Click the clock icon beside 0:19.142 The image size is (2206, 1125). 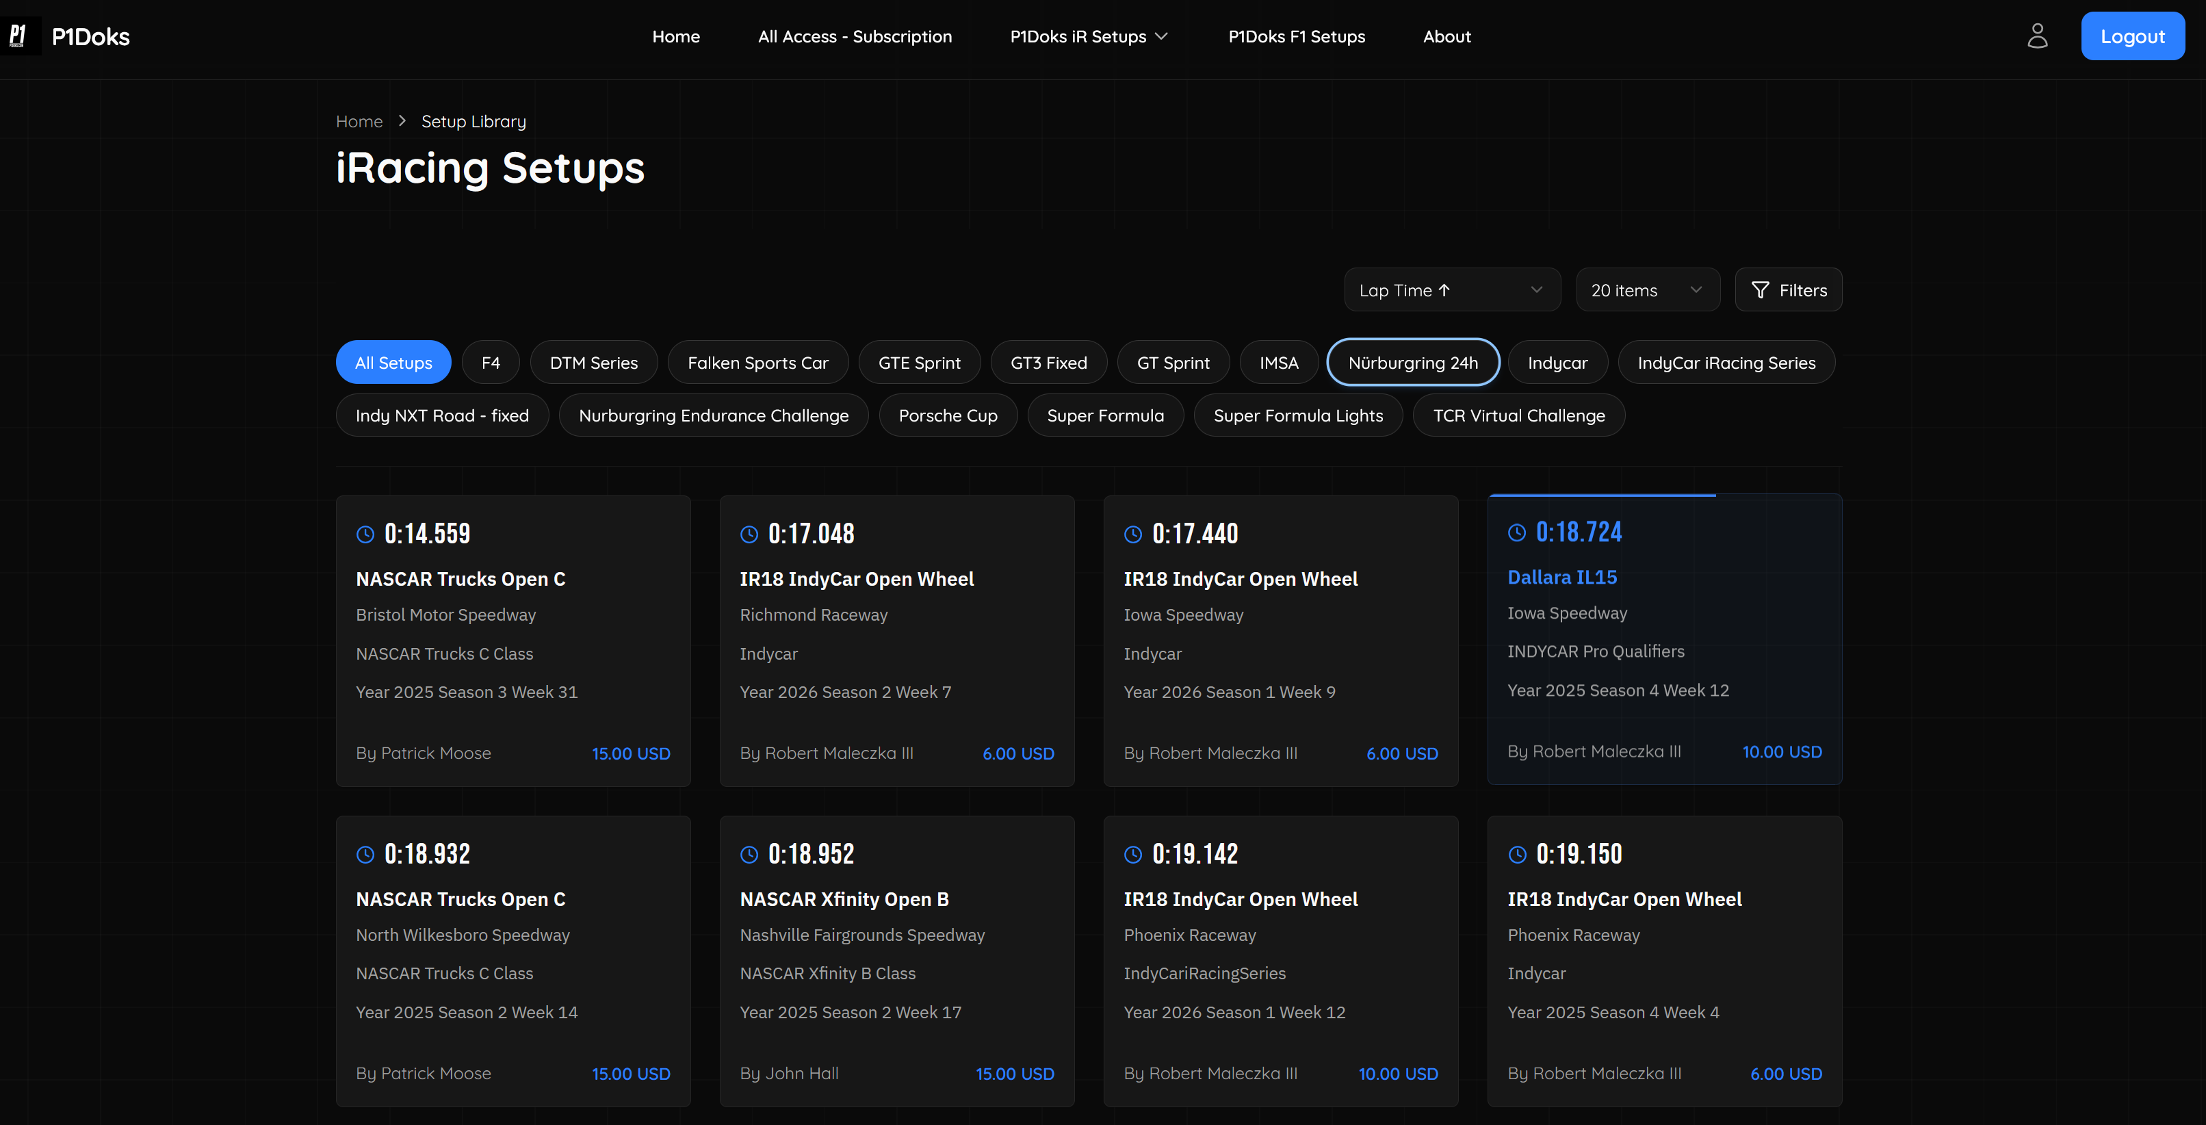[x=1133, y=855]
